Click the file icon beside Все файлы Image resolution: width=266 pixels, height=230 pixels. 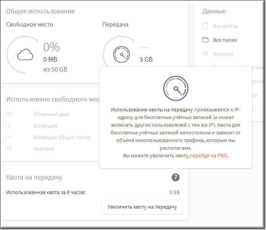point(205,26)
